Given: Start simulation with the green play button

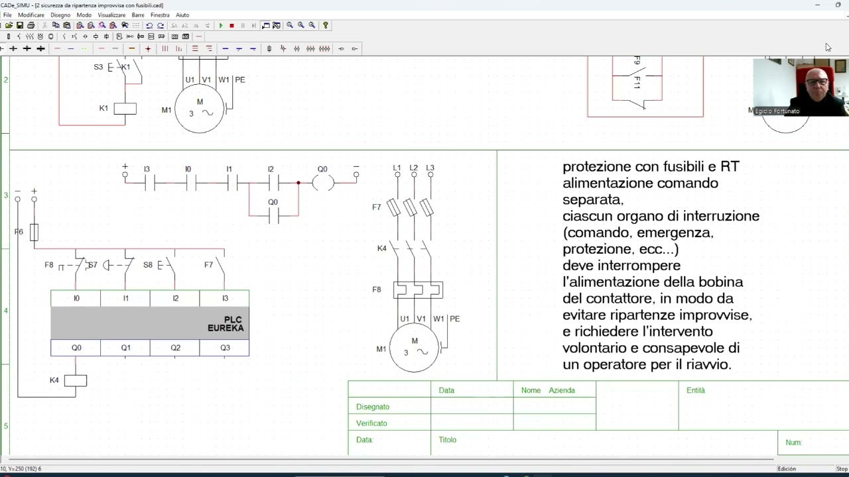Looking at the screenshot, I should pos(221,25).
